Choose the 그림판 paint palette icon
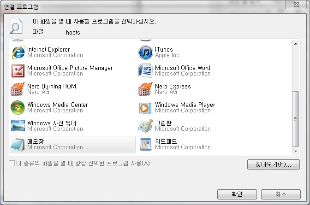 [x=145, y=126]
